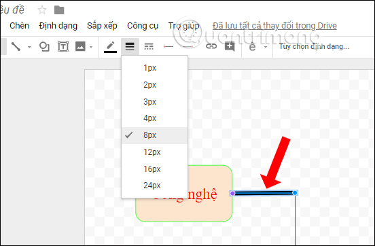
Task: Open the Định dạng menu
Action: point(58,26)
